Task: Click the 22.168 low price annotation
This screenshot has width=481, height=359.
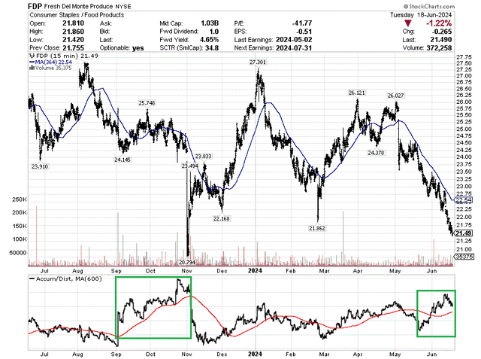Action: pyautogui.click(x=222, y=219)
